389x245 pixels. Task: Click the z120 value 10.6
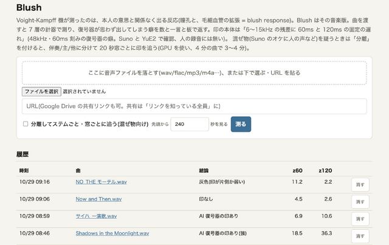[x=327, y=216]
